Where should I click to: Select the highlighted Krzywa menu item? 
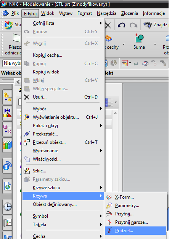pos(63,196)
